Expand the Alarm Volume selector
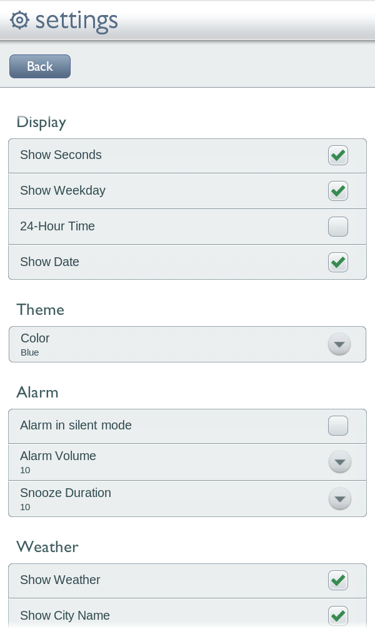 [340, 462]
